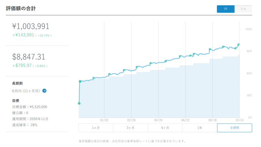Viewport: 261px width, 147px height.
Task: Click the +9.89% percentage text
Action: [x=40, y=66]
